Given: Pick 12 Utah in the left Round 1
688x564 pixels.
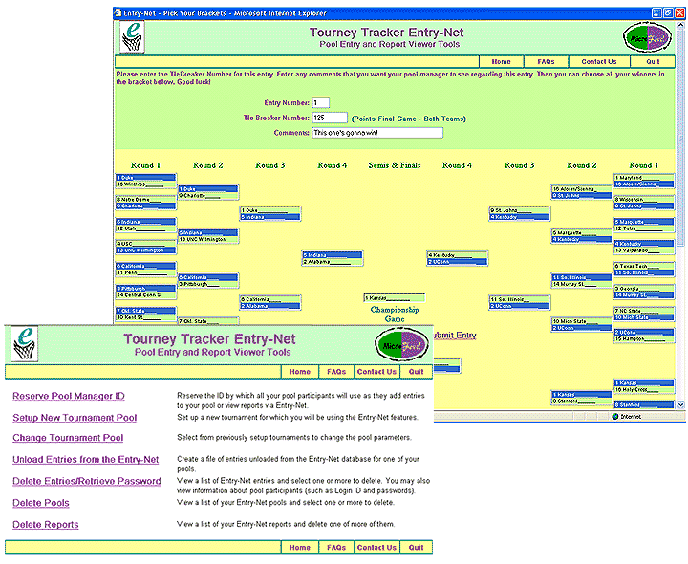Looking at the screenshot, I should pos(145,228).
